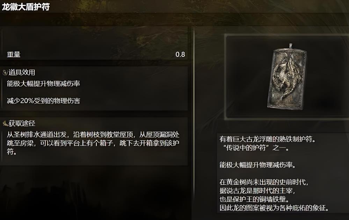Select the line 也是保护王的铜墙铁壁
Screen dimensions: 349x220
click(254, 199)
